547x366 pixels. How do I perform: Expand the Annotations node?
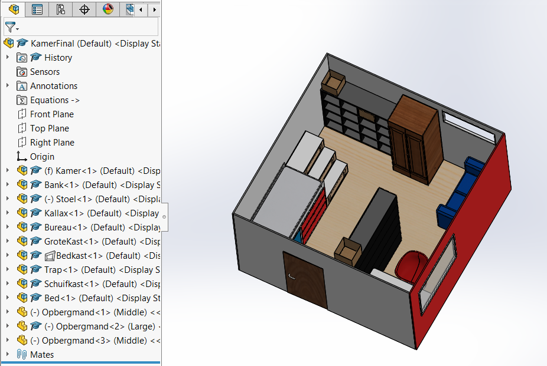(x=8, y=85)
